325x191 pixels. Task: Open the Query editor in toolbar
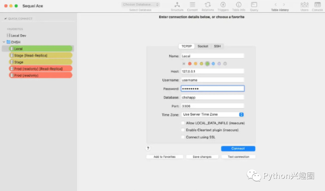(254, 6)
